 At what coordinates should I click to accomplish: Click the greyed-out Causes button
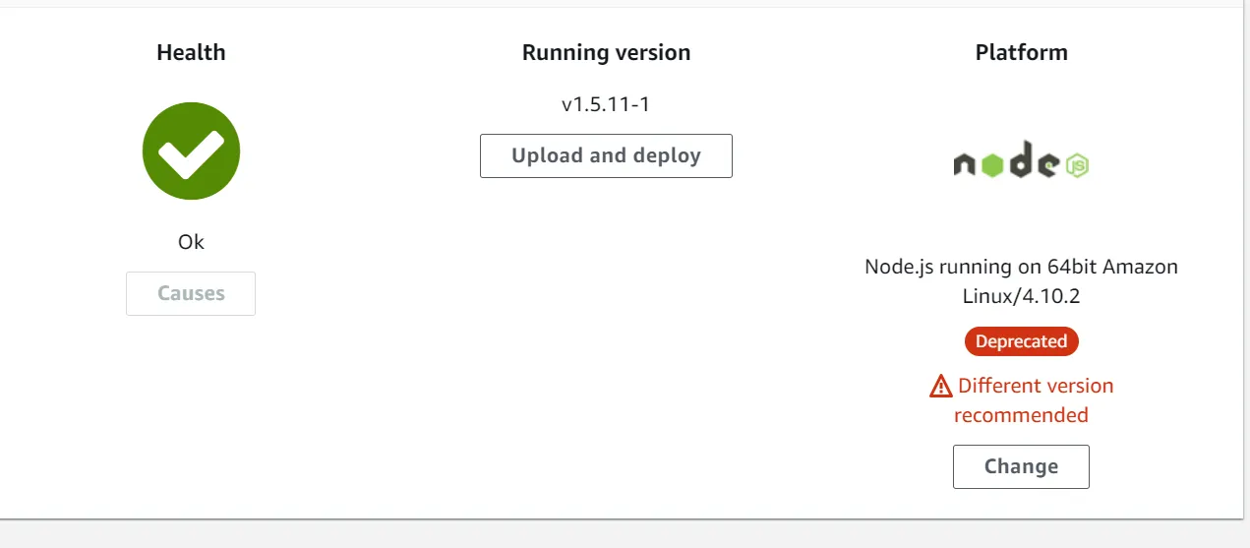191,293
